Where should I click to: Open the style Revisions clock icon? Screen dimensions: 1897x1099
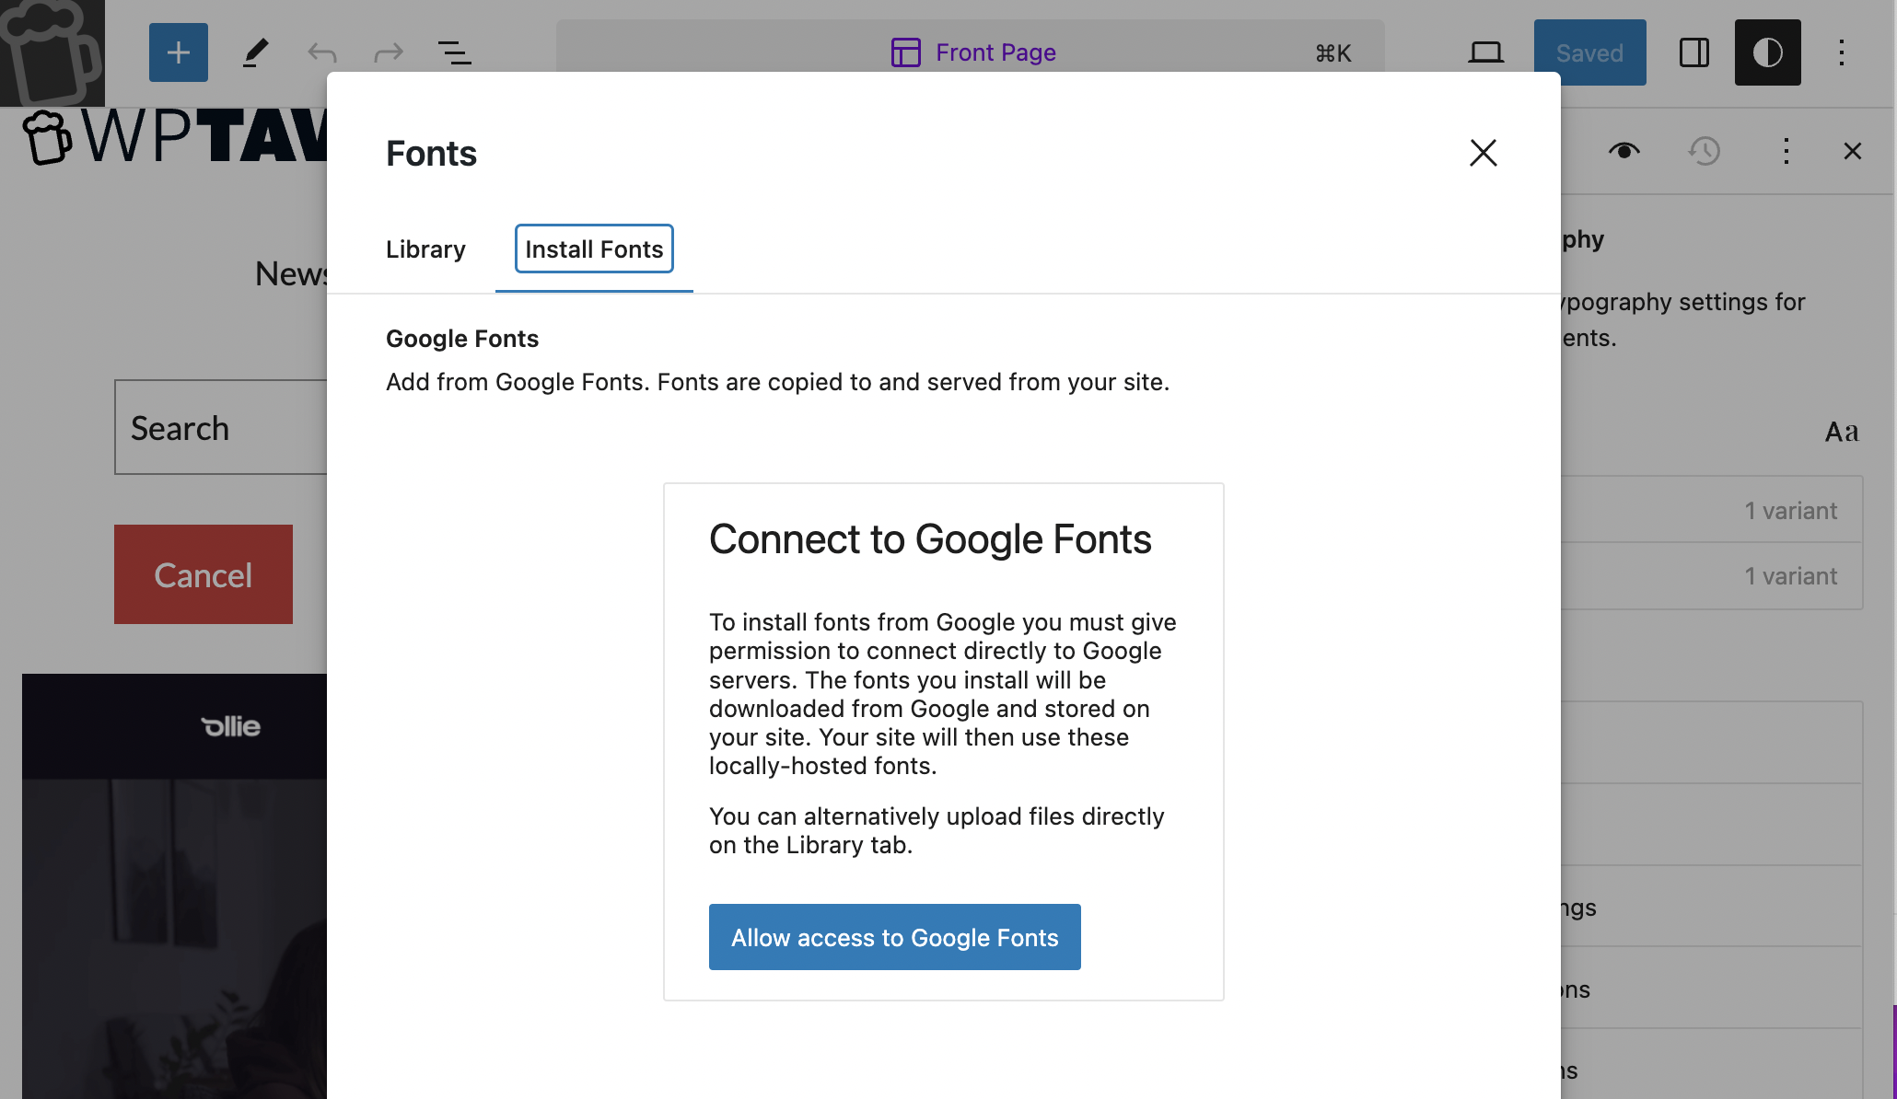(x=1705, y=151)
